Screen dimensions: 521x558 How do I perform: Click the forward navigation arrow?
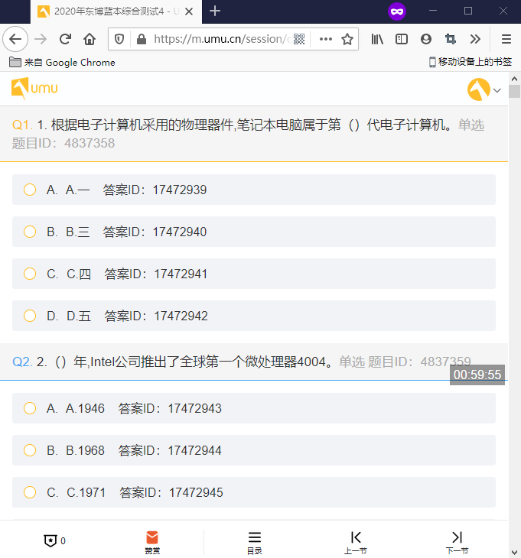(41, 39)
